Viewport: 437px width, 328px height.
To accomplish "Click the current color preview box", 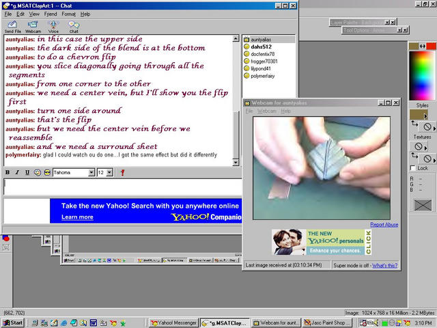I will (423, 205).
